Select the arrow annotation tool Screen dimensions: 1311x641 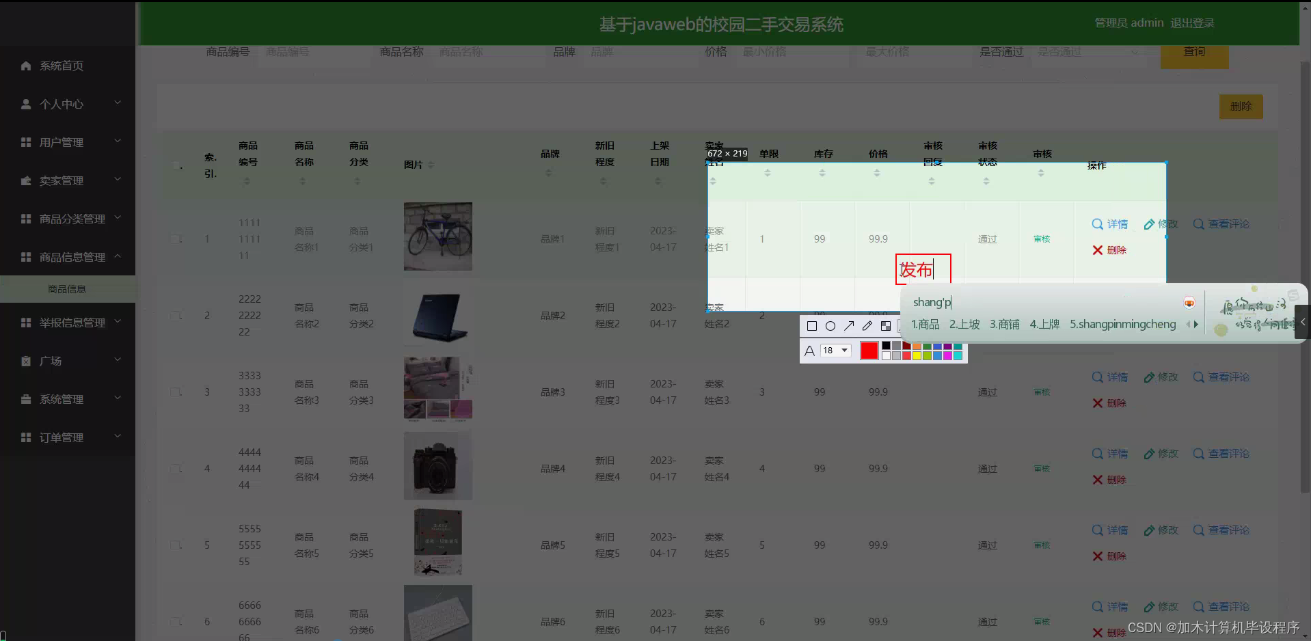point(849,326)
